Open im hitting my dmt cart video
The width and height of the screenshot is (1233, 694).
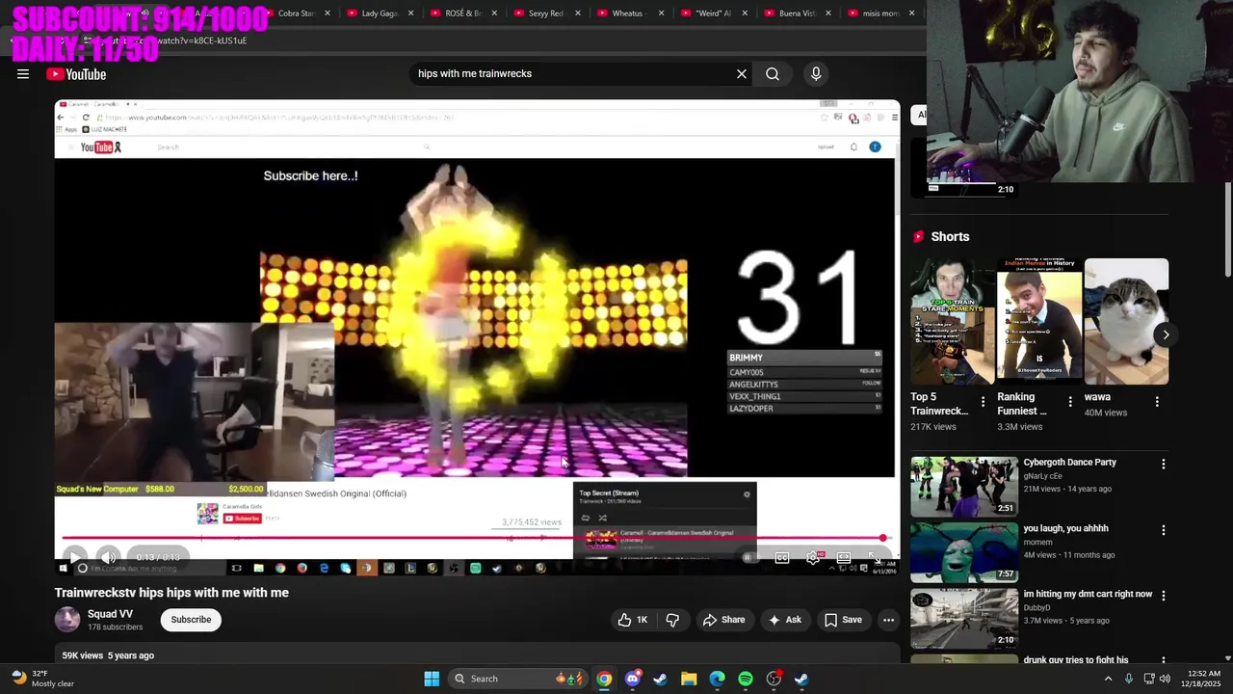[1088, 594]
